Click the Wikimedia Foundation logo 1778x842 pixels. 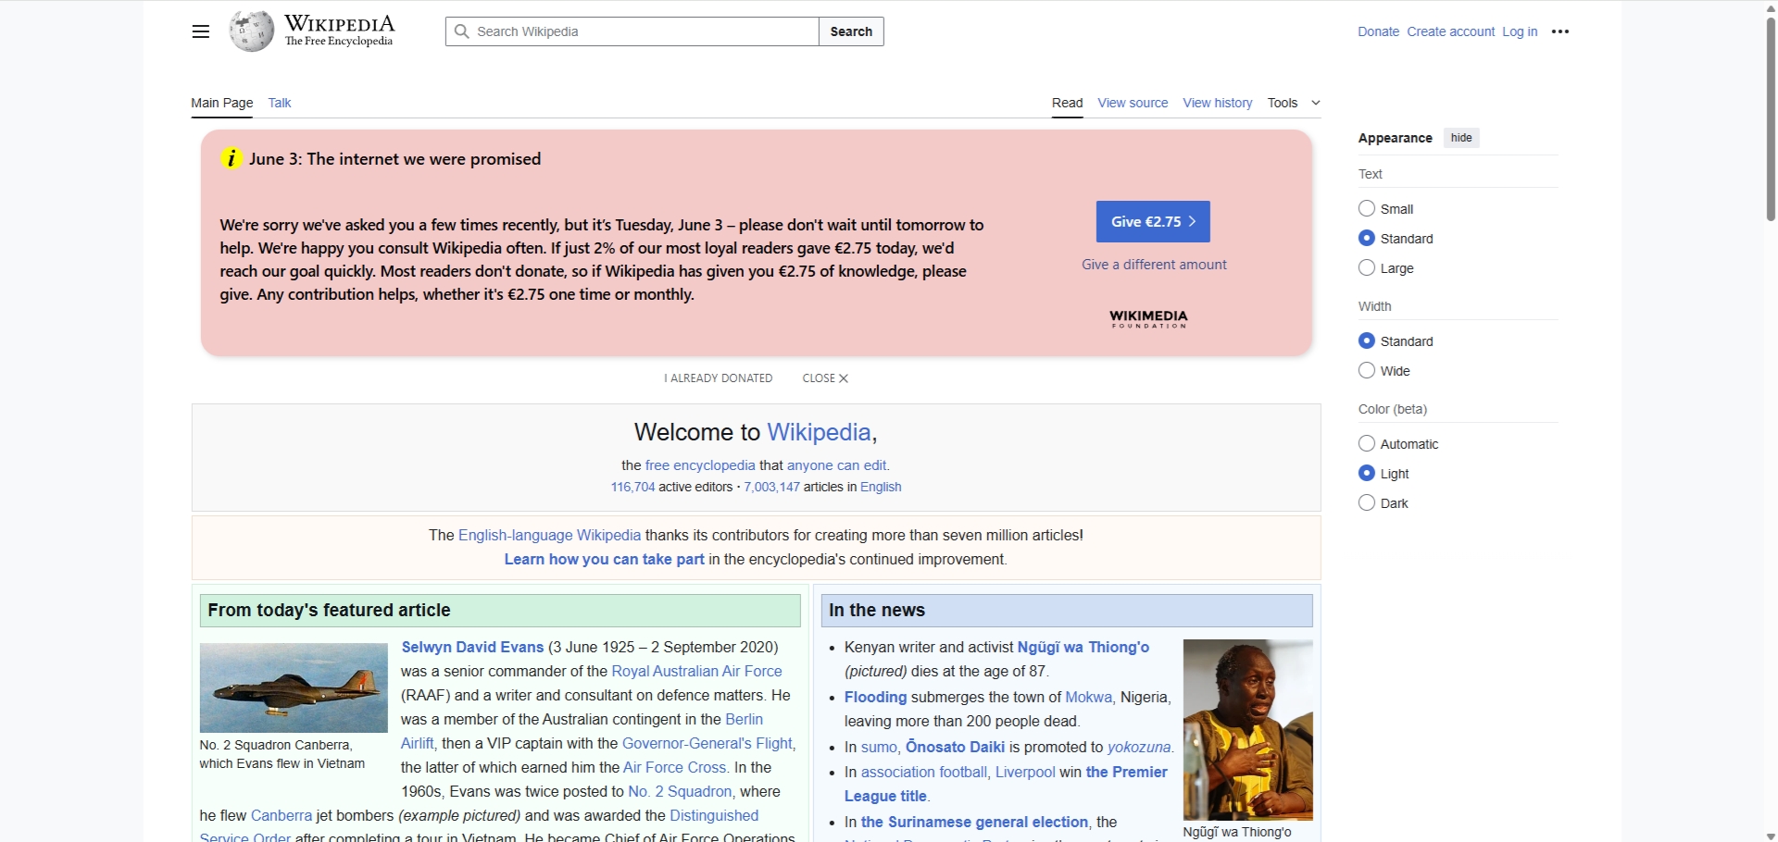1148,318
